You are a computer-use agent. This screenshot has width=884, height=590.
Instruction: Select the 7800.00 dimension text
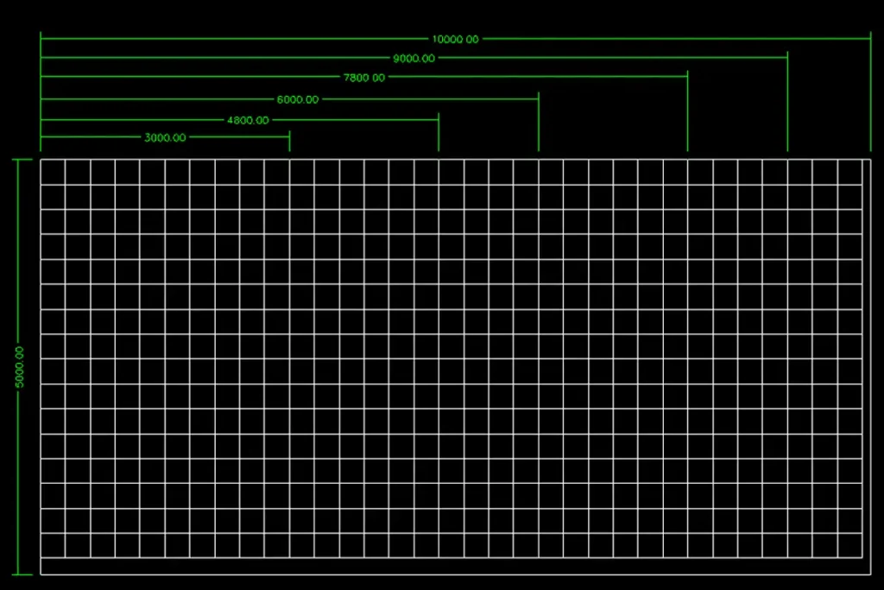tap(364, 77)
